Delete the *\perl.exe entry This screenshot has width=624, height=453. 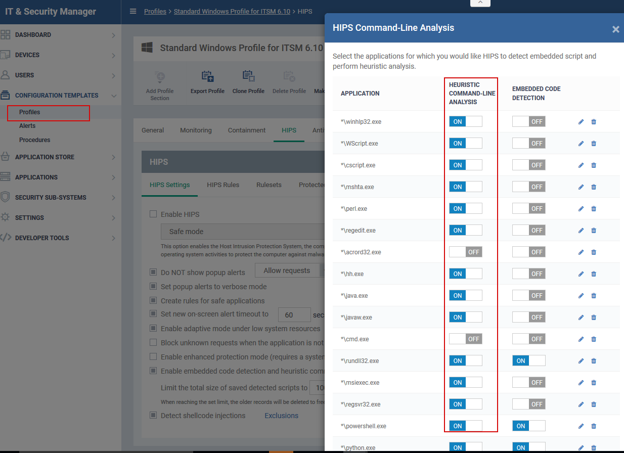click(594, 209)
